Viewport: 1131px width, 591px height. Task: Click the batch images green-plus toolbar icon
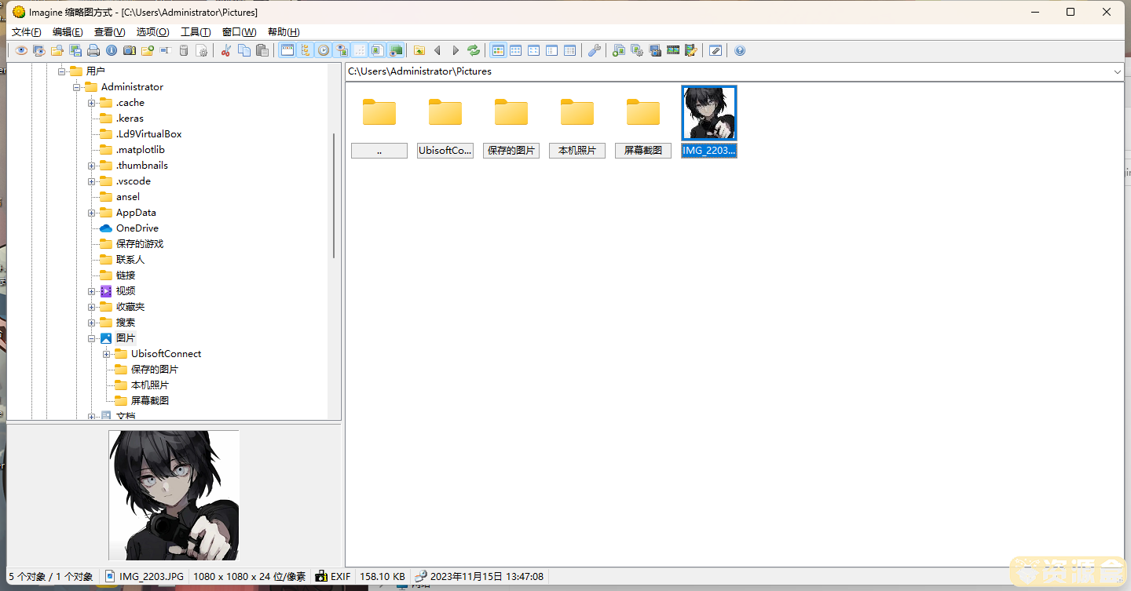point(619,50)
